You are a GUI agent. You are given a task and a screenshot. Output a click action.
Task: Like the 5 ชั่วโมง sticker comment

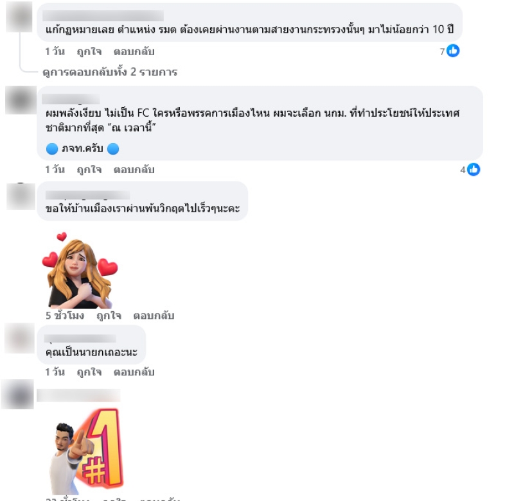point(109,316)
